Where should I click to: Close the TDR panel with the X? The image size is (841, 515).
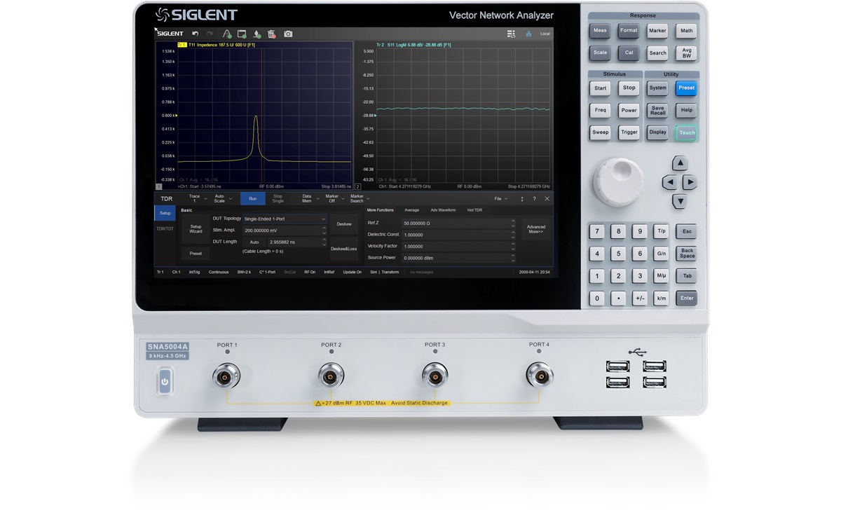(547, 199)
